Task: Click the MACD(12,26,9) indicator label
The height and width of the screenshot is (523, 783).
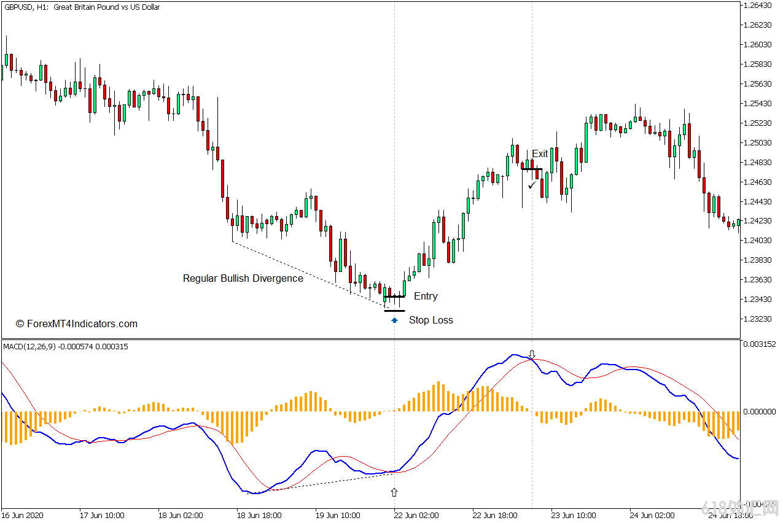Action: point(29,346)
